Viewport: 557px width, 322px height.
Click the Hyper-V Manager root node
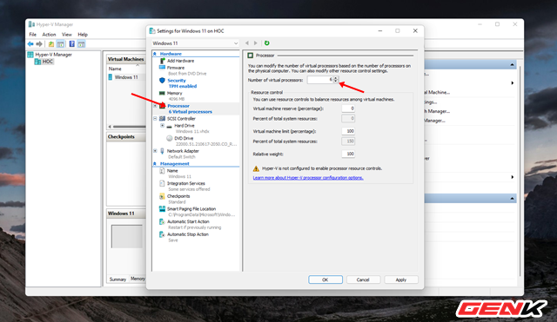click(53, 55)
